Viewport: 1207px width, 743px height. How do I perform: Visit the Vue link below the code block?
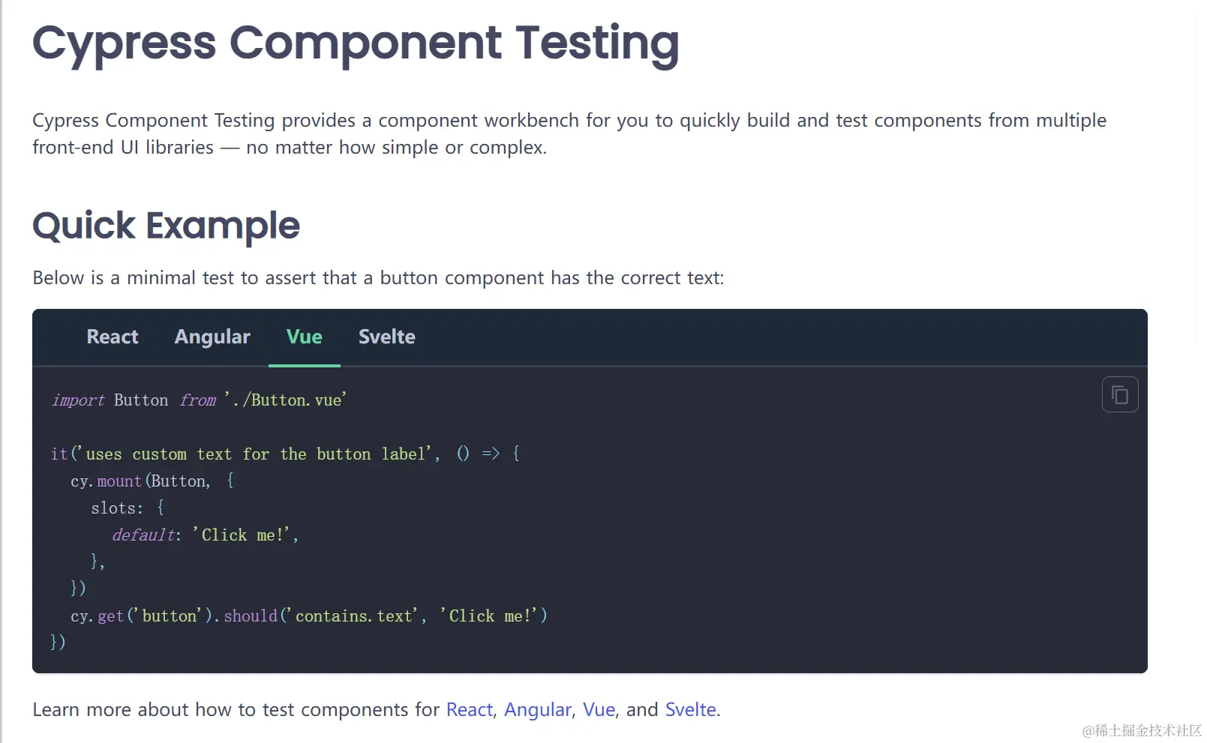[x=599, y=709]
